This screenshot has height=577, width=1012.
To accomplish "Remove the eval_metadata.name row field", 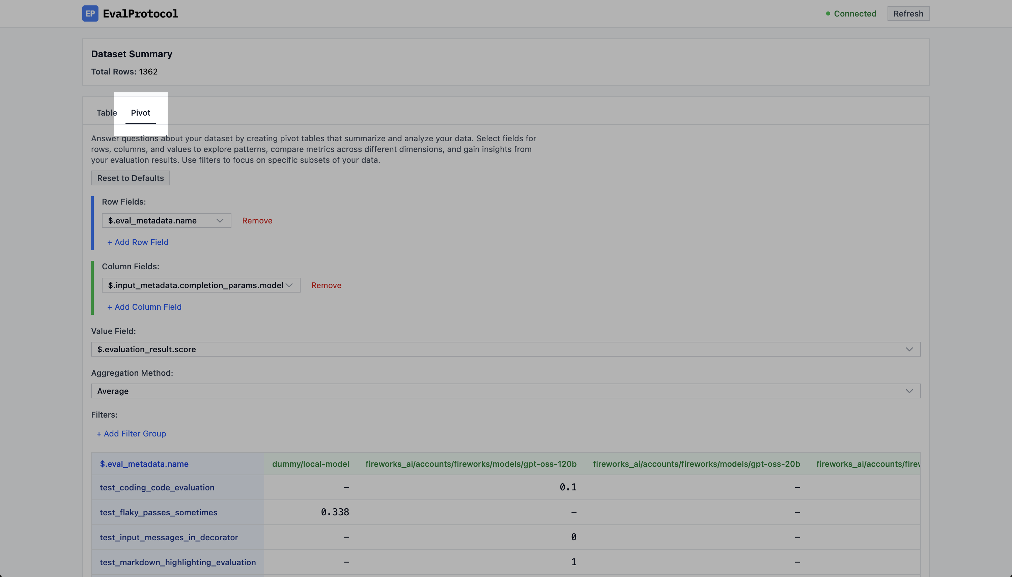I will pos(257,220).
